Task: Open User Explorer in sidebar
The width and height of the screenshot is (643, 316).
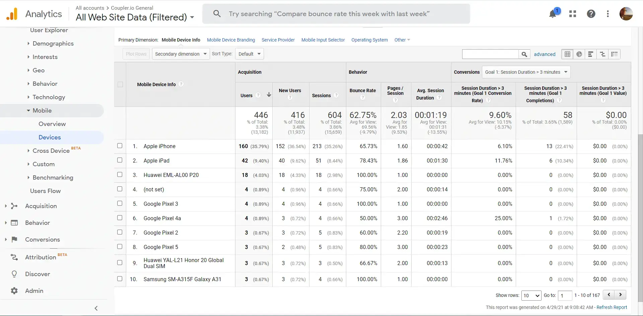Action: pos(49,30)
